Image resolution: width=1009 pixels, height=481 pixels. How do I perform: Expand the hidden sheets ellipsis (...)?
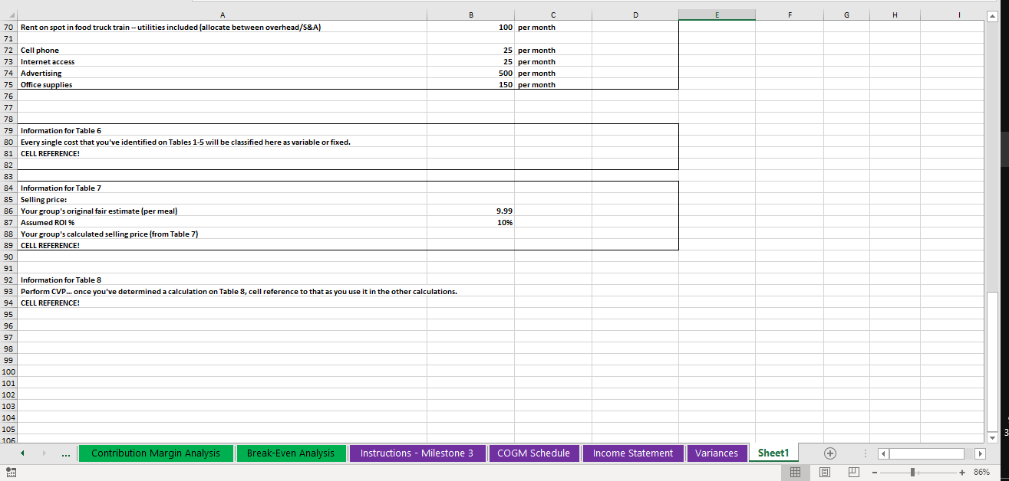[x=66, y=453]
